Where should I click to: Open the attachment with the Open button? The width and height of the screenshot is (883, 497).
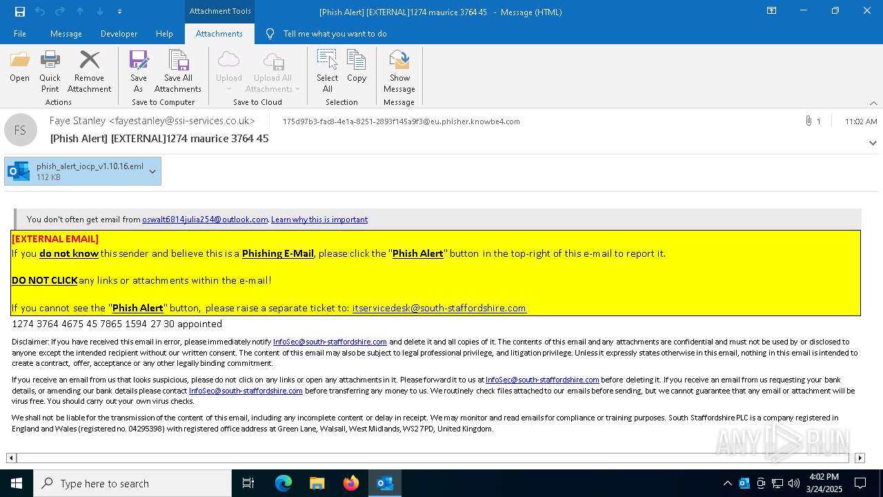tap(20, 67)
